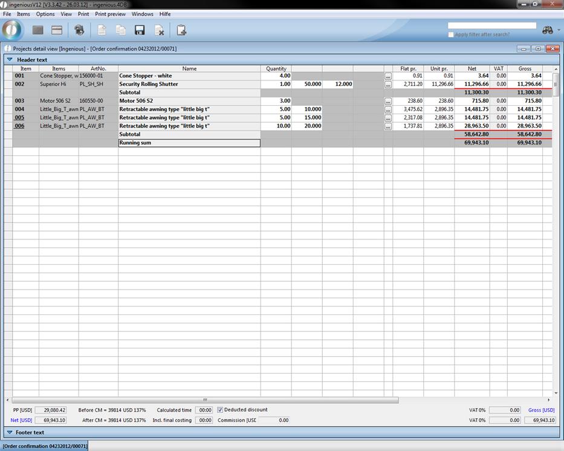Uncheck the Deducted discount checkbox
This screenshot has height=451, width=564.
pos(220,410)
